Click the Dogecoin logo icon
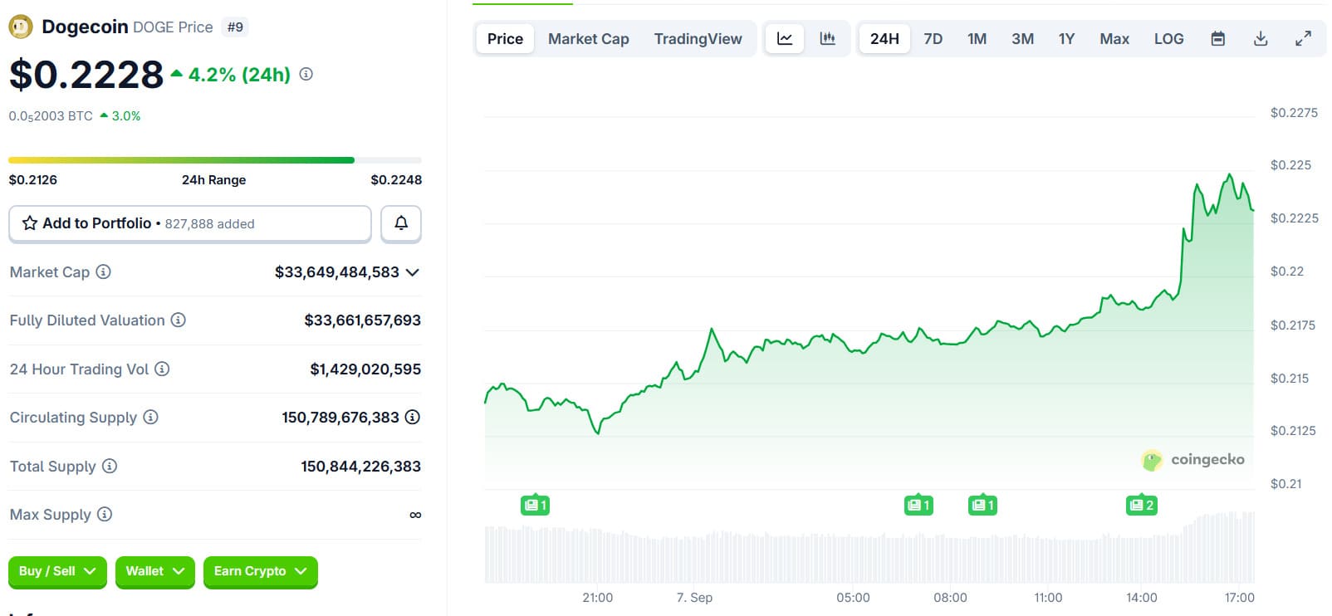This screenshot has height=616, width=1332. (20, 27)
